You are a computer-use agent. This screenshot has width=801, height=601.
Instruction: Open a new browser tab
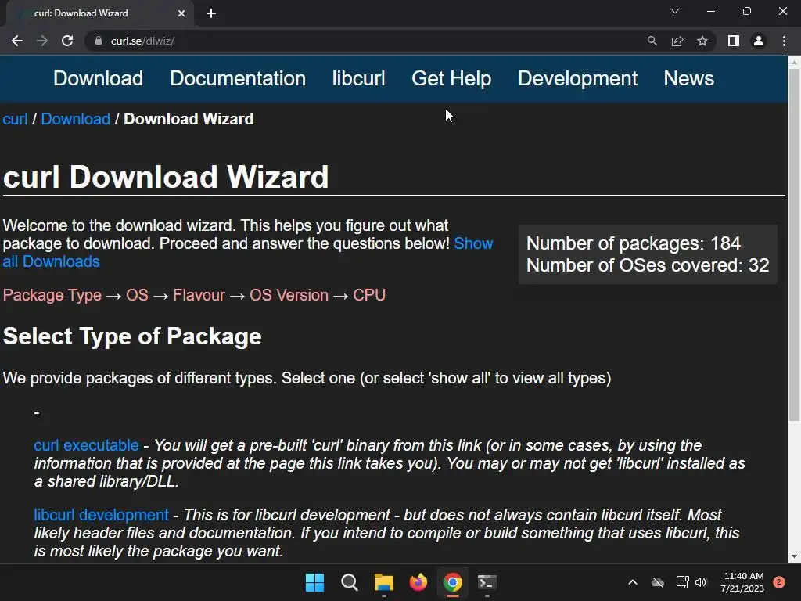click(x=211, y=13)
